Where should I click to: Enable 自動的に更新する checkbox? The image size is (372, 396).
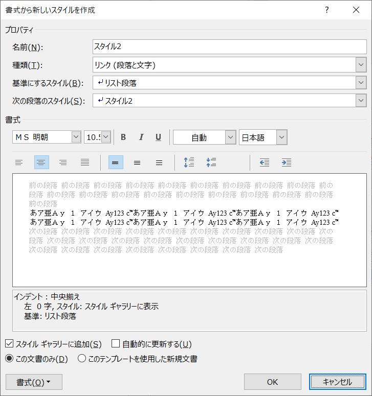[116, 344]
